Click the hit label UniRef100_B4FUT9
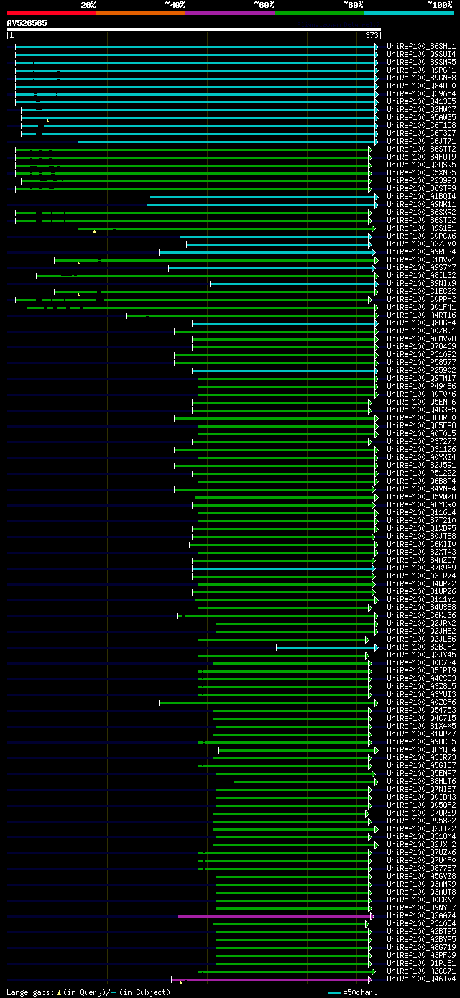Image resolution: width=460 pixels, height=998 pixels. (421, 157)
